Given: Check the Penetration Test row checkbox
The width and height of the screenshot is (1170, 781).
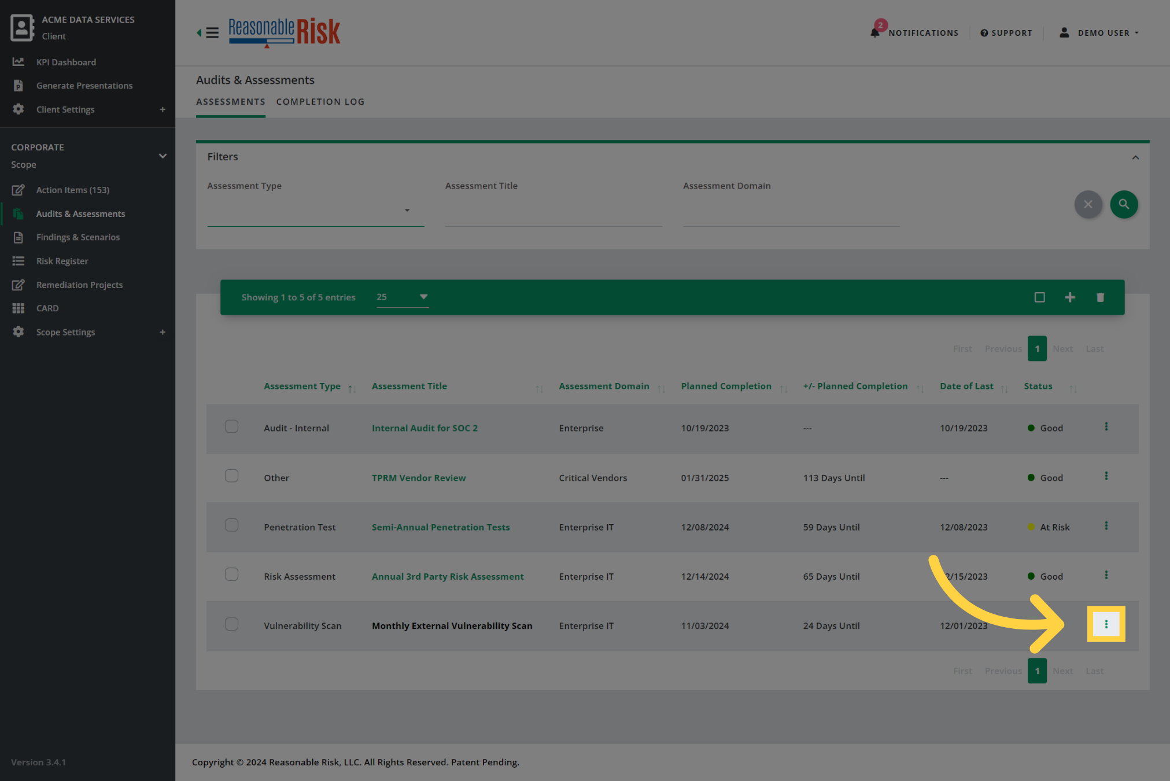Looking at the screenshot, I should pos(231,525).
